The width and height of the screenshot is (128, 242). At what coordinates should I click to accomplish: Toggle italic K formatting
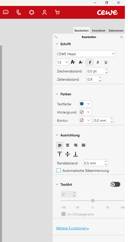coord(98,62)
